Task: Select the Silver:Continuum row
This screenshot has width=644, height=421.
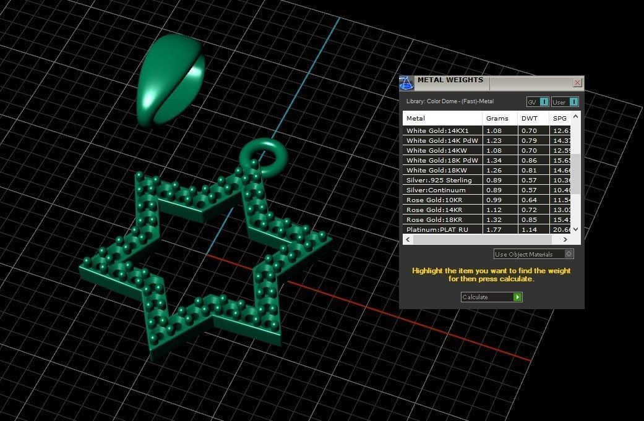Action: click(487, 190)
